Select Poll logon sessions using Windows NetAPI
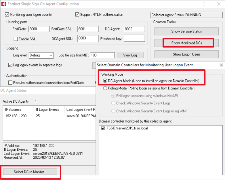The height and width of the screenshot is (182, 225). pos(113,96)
